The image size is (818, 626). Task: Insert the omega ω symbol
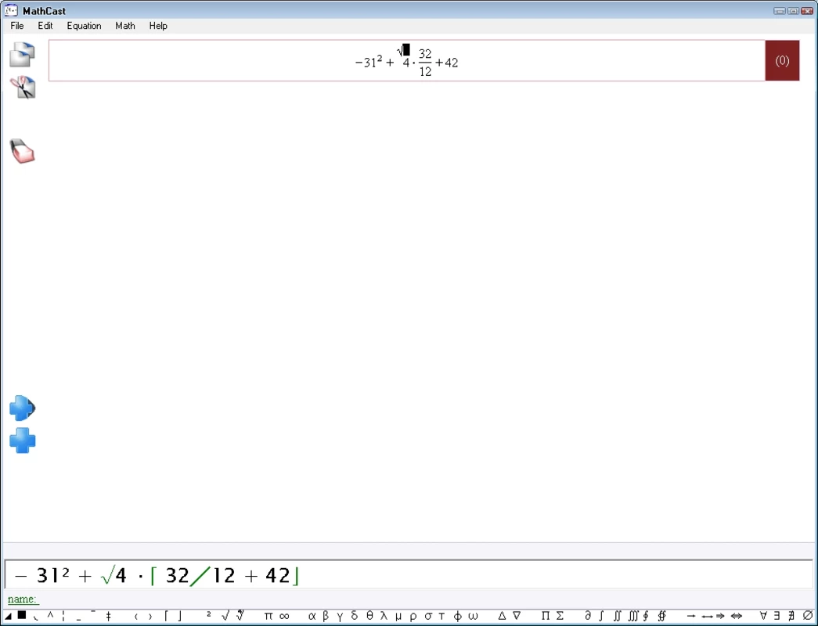[473, 616]
